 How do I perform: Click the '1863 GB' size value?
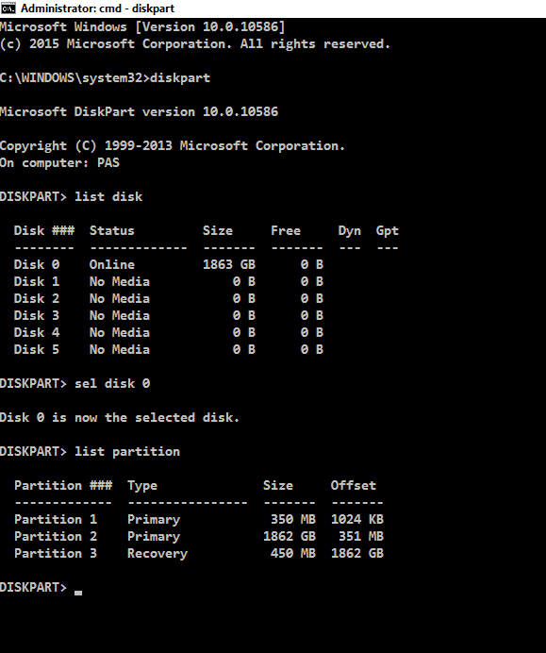point(229,265)
